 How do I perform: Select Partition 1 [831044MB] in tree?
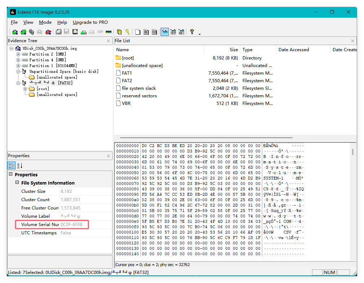(53, 66)
